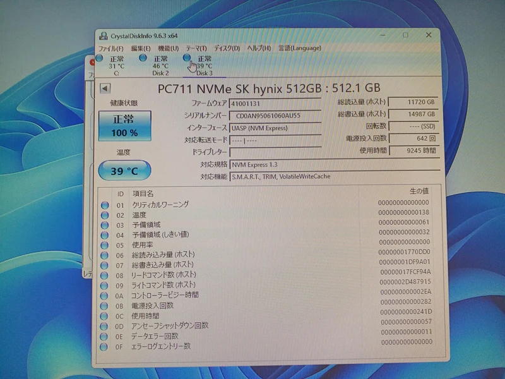Click the interface field UASP (NVM Express)
This screenshot has height=379, width=505.
(275, 128)
